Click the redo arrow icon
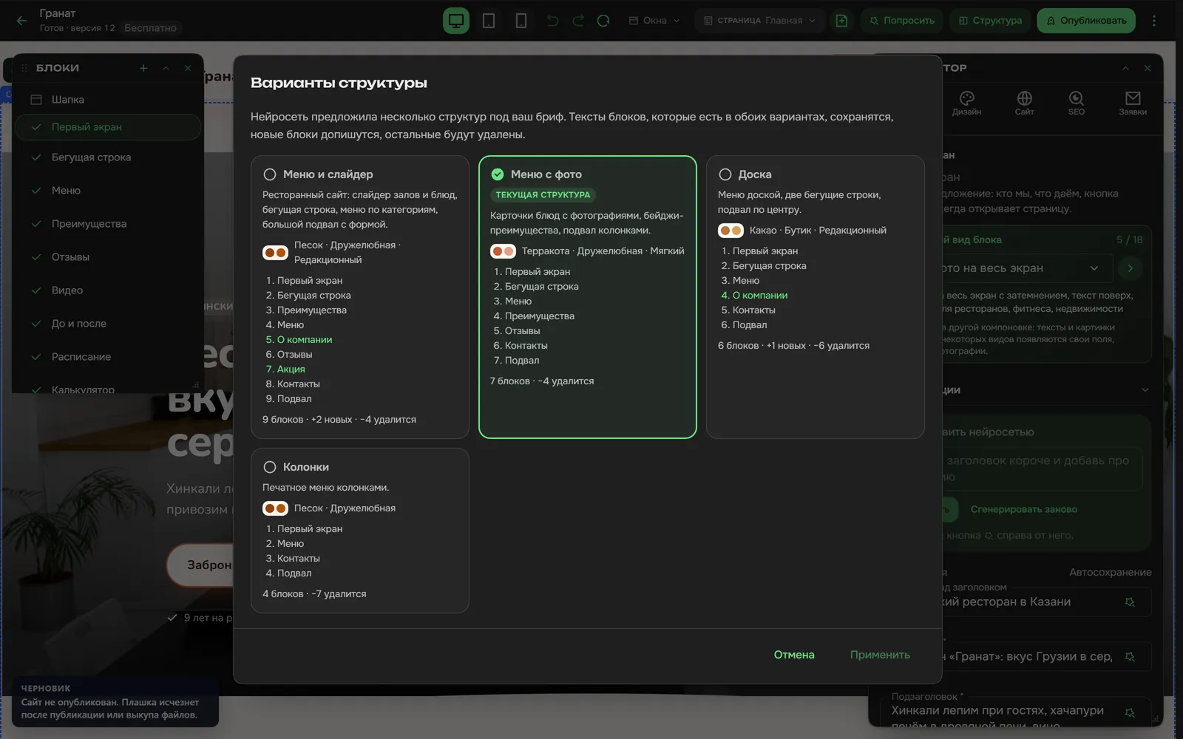 (x=578, y=21)
